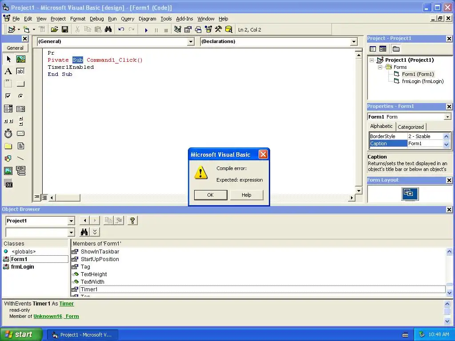Open the Tools menu
The image size is (455, 341).
click(x=166, y=19)
